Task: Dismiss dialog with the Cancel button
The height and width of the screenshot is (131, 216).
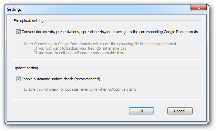Action: coord(180,111)
